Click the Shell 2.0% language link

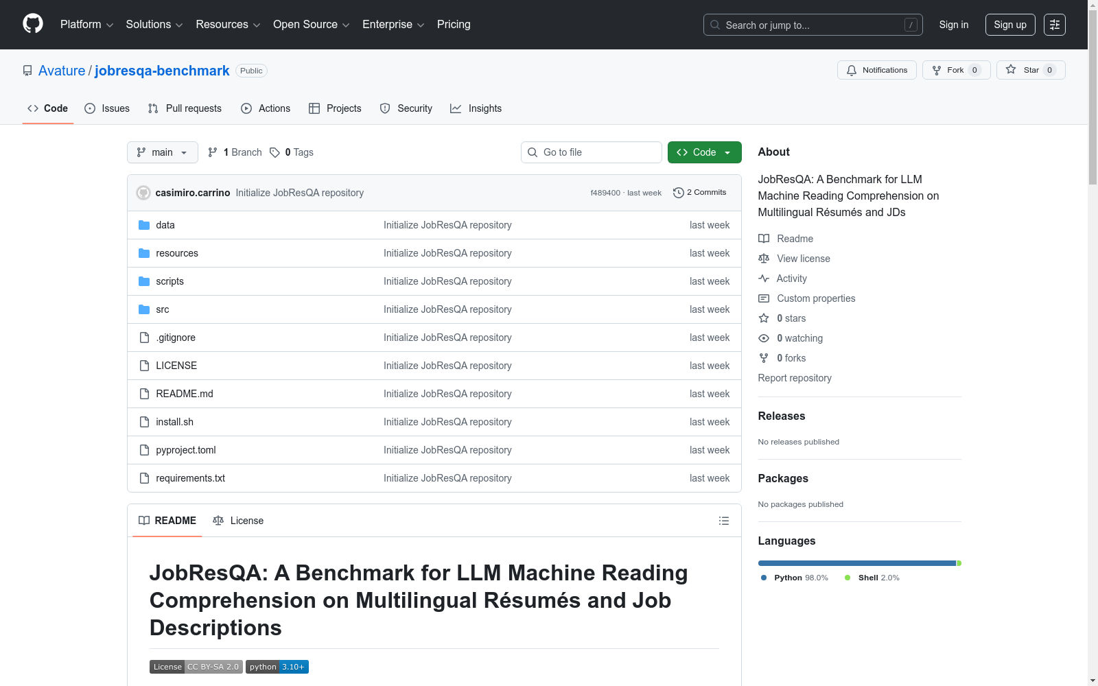click(872, 578)
